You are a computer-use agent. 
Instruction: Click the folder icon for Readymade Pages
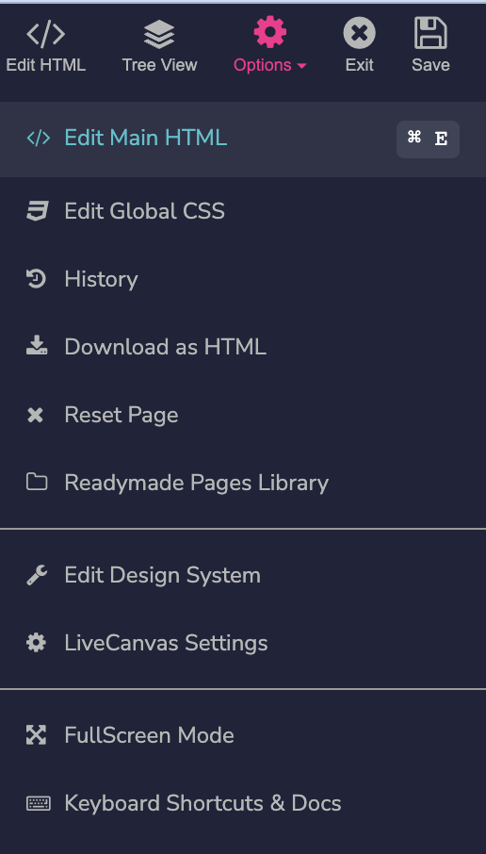click(x=37, y=482)
